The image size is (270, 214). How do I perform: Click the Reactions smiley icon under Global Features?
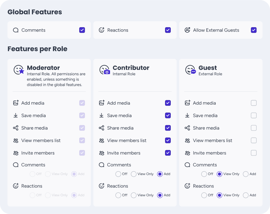tap(101, 30)
